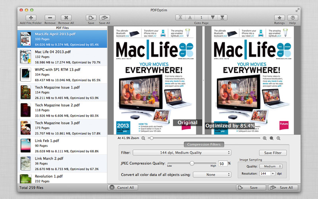Click the JPEG Compression Quality slider knob
318x199 pixels.
[x=192, y=163]
